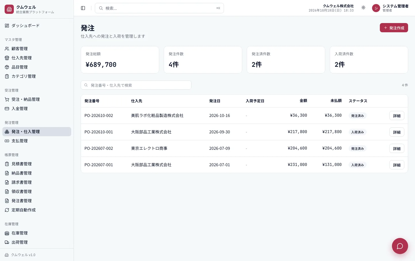Click the magnifier icon in 発注番号 search

(x=86, y=85)
